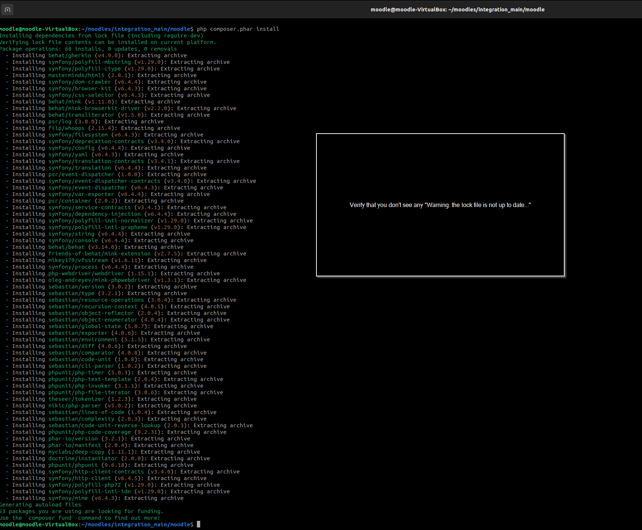Click the sebastian/code-unit-reverse-lookup package name
Viewport: 642px width, 530px height.
click(x=104, y=425)
